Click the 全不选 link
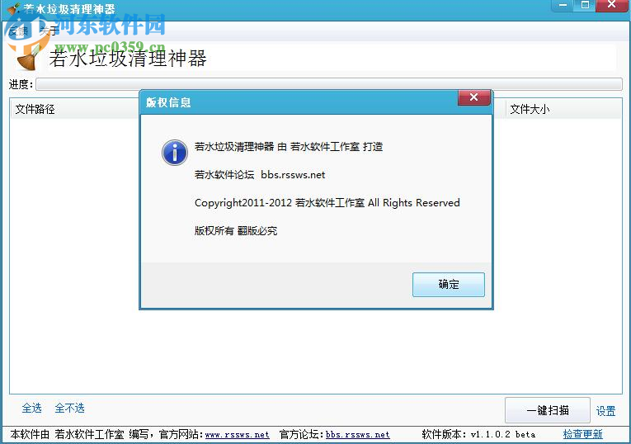This screenshot has height=444, width=631. 69,409
